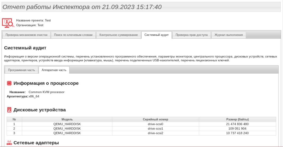
Task: Click the Размер (байты) column header
Action: click(237, 119)
